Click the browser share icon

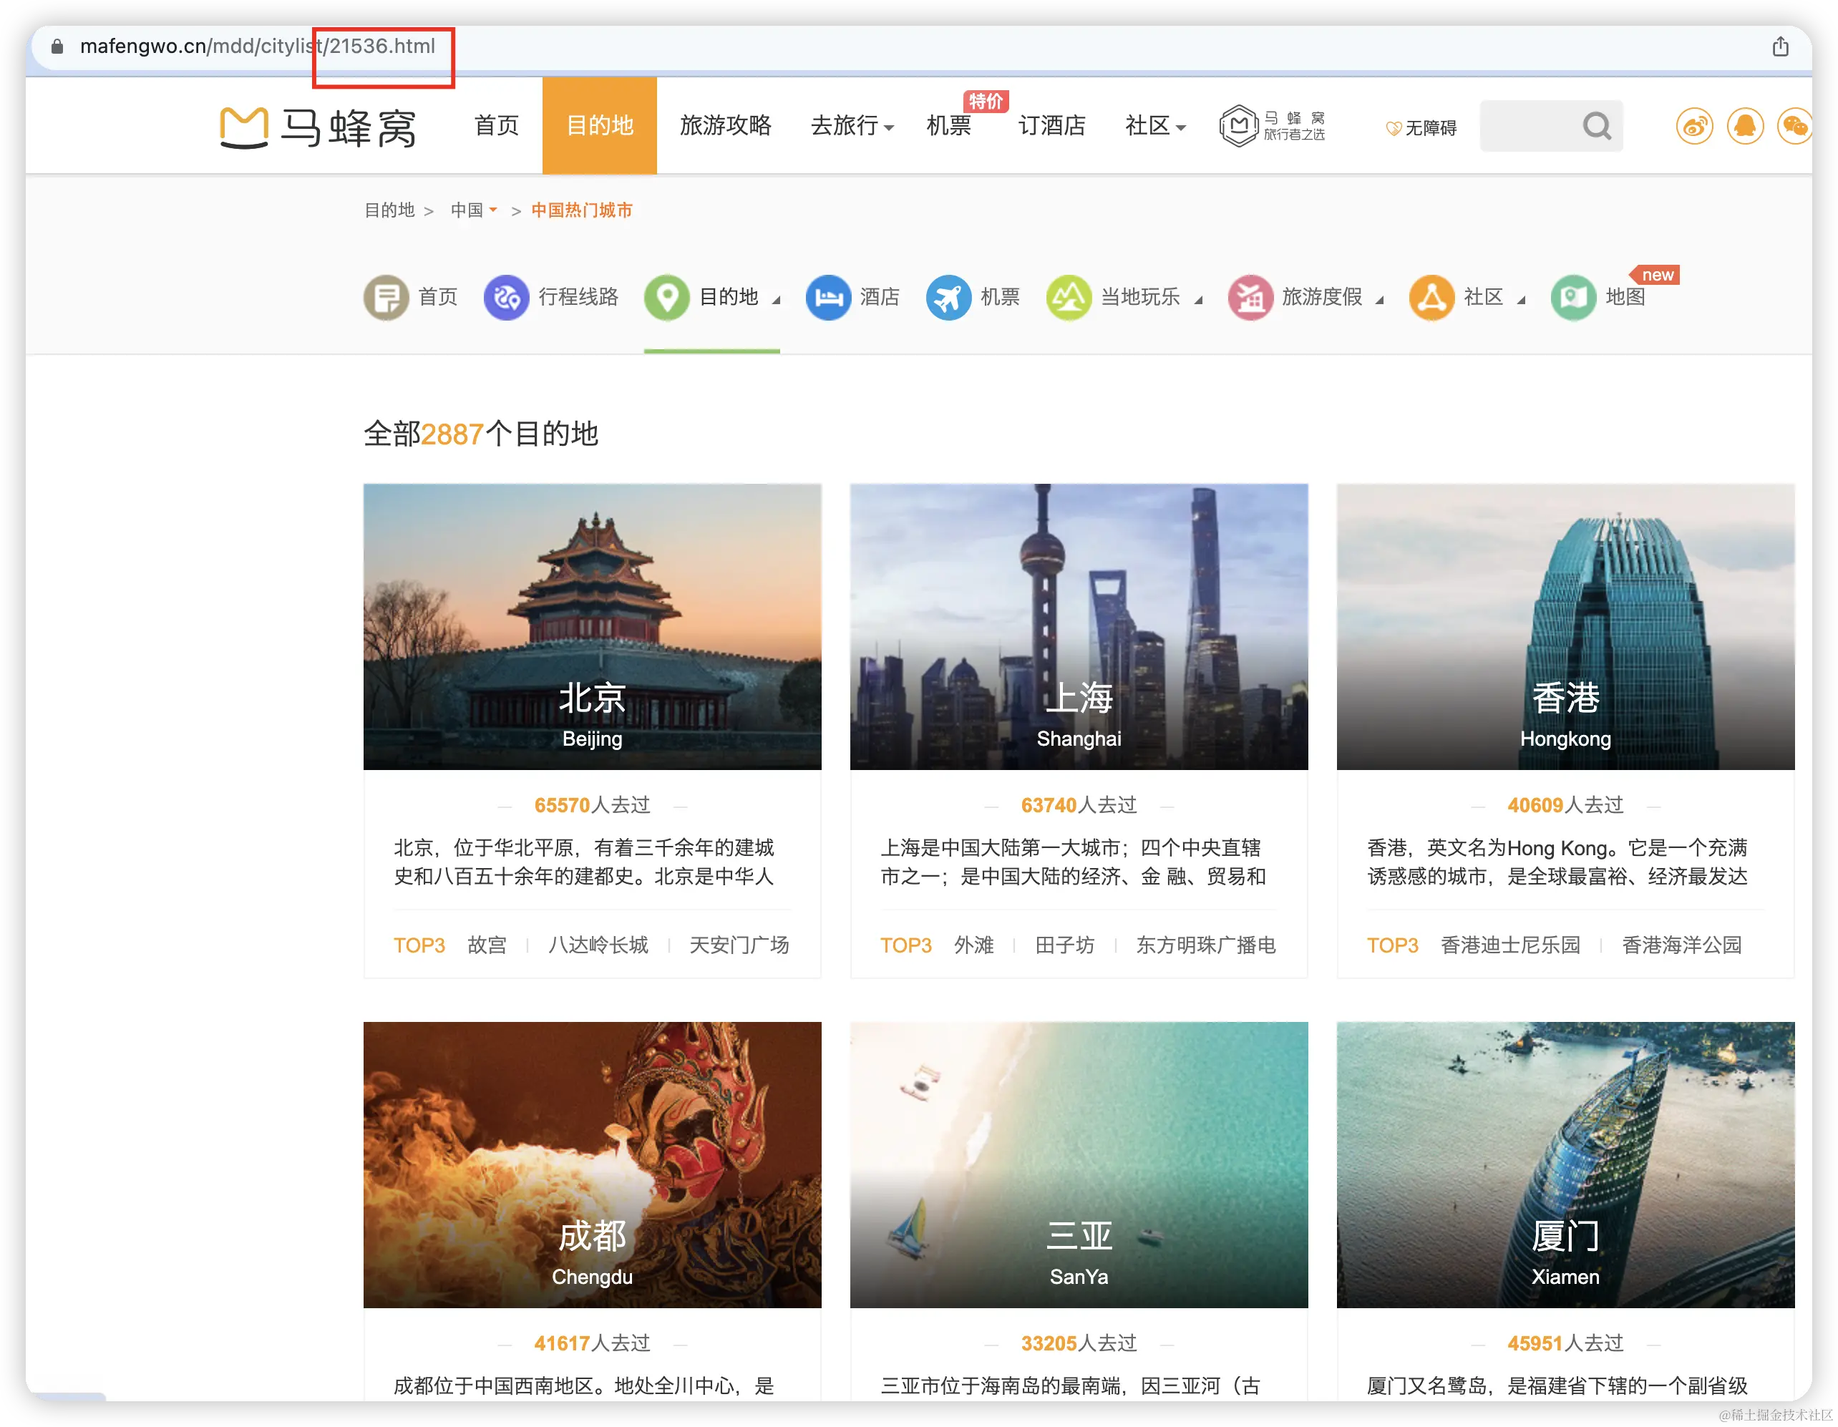coord(1780,47)
